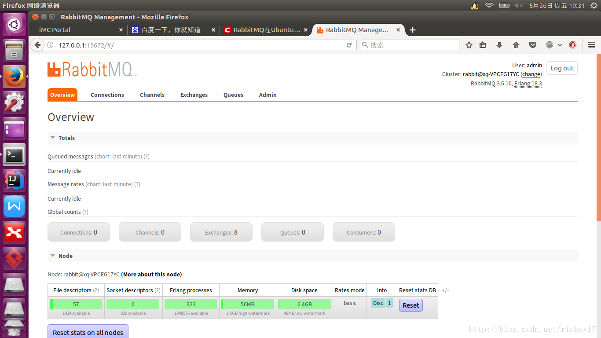Screen dimensions: 601x338
Task: Go back in Firefox history
Action: tap(38, 45)
